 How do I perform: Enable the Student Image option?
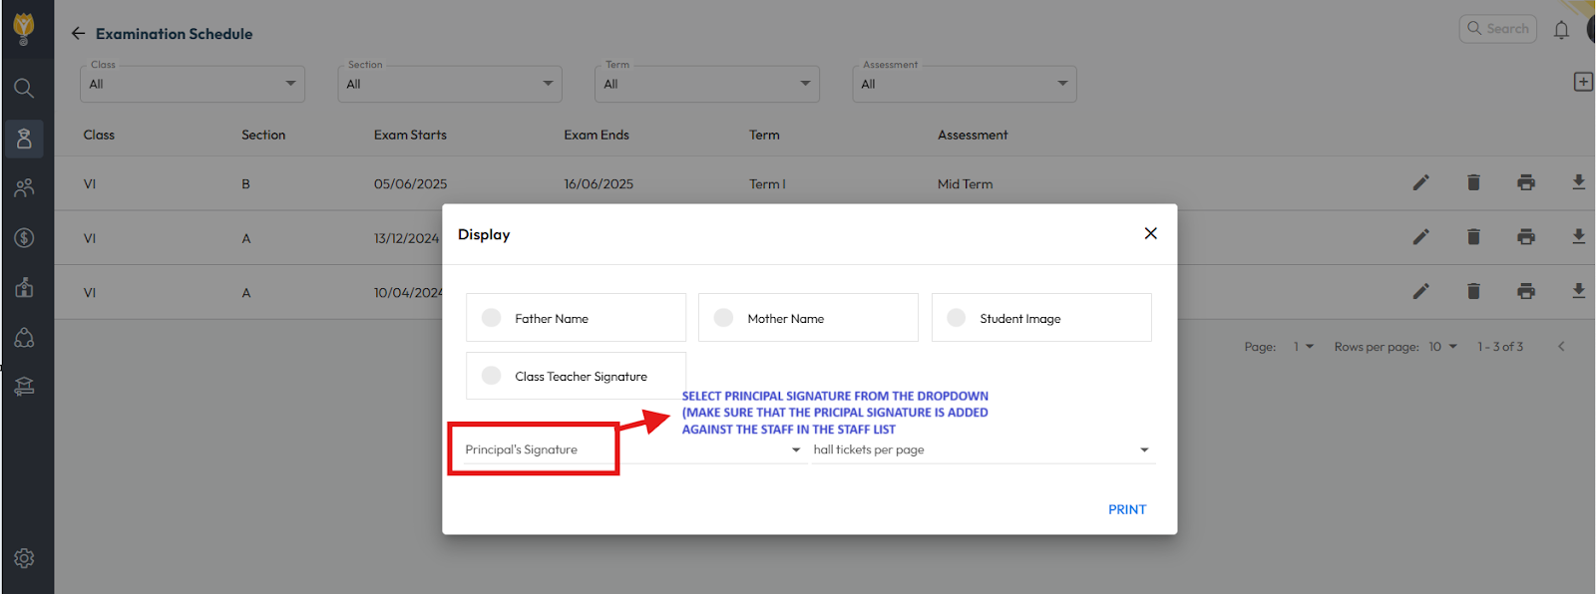pyautogui.click(x=957, y=318)
